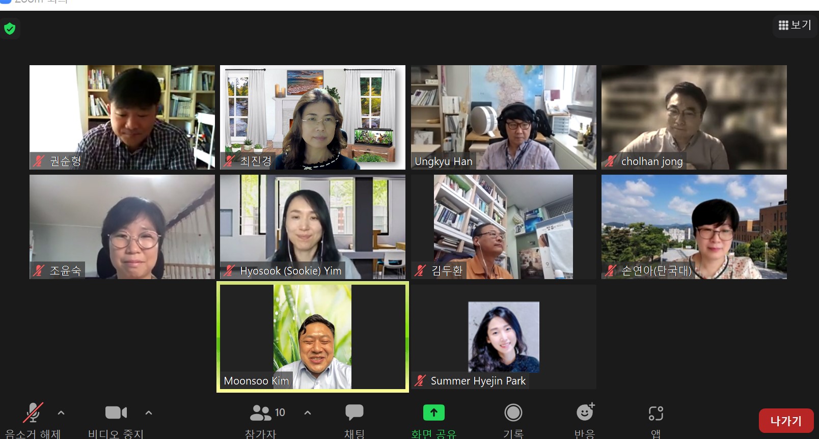Click Hyosook (Sookie) Yim name label
The height and width of the screenshot is (439, 819).
point(290,271)
